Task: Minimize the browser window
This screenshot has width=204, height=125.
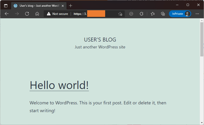Action: click(177, 5)
